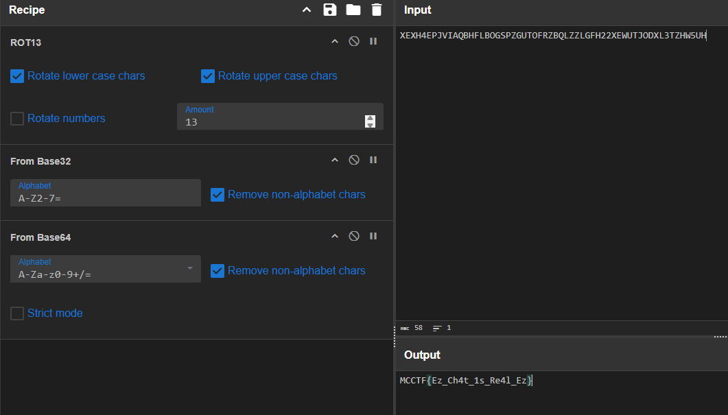Collapse the From Base32 operation
The image size is (728, 415).
(335, 160)
